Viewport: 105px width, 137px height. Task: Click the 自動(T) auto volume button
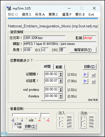point(30,126)
